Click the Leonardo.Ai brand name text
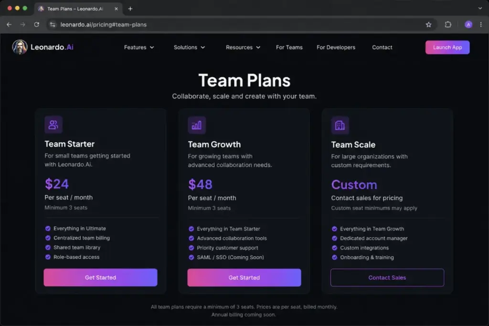Viewport: 489px width, 326px height. (52, 47)
